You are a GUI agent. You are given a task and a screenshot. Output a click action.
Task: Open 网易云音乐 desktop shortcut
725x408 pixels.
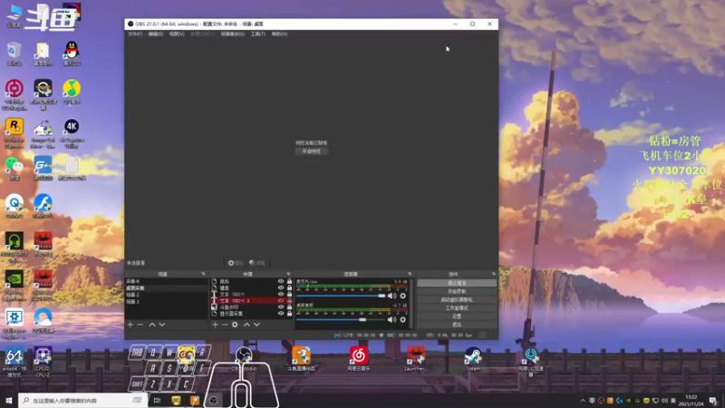coord(358,359)
